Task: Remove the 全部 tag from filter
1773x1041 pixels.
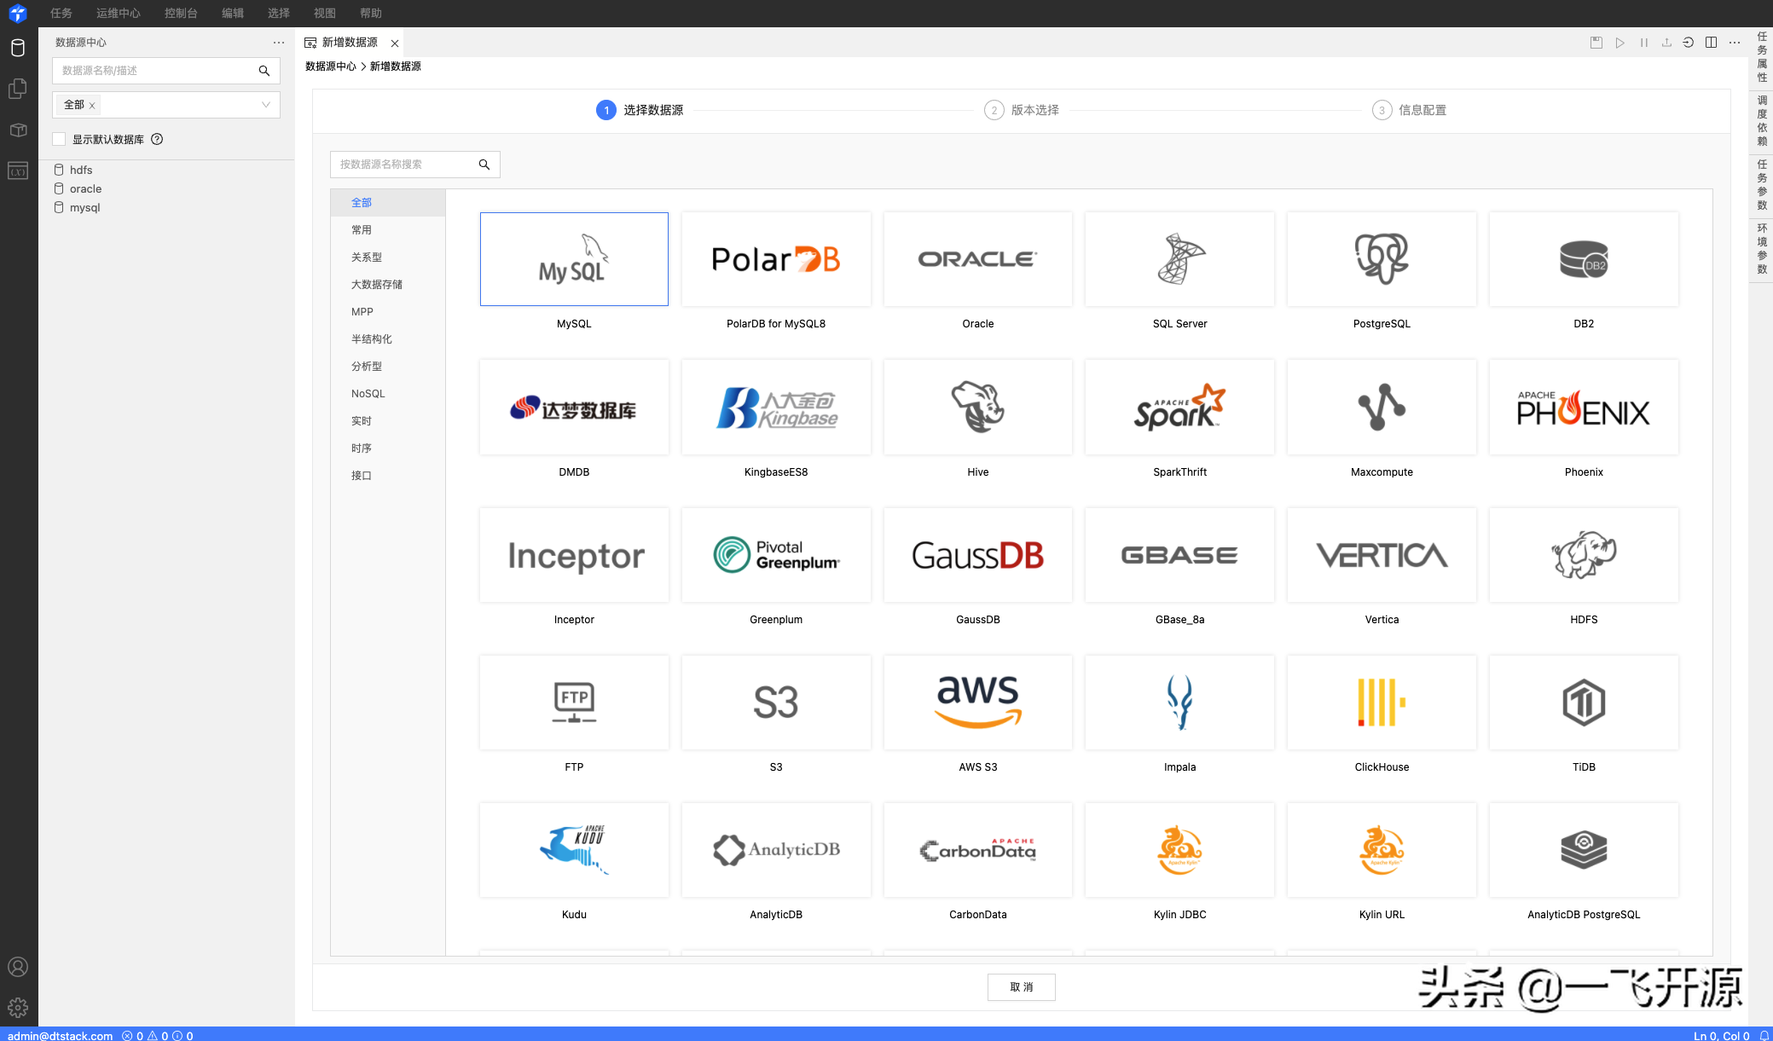Action: [x=92, y=106]
